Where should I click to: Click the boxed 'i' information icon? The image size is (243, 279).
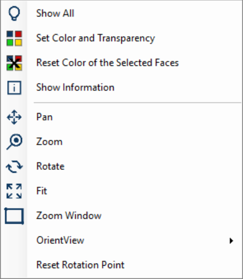click(x=14, y=88)
